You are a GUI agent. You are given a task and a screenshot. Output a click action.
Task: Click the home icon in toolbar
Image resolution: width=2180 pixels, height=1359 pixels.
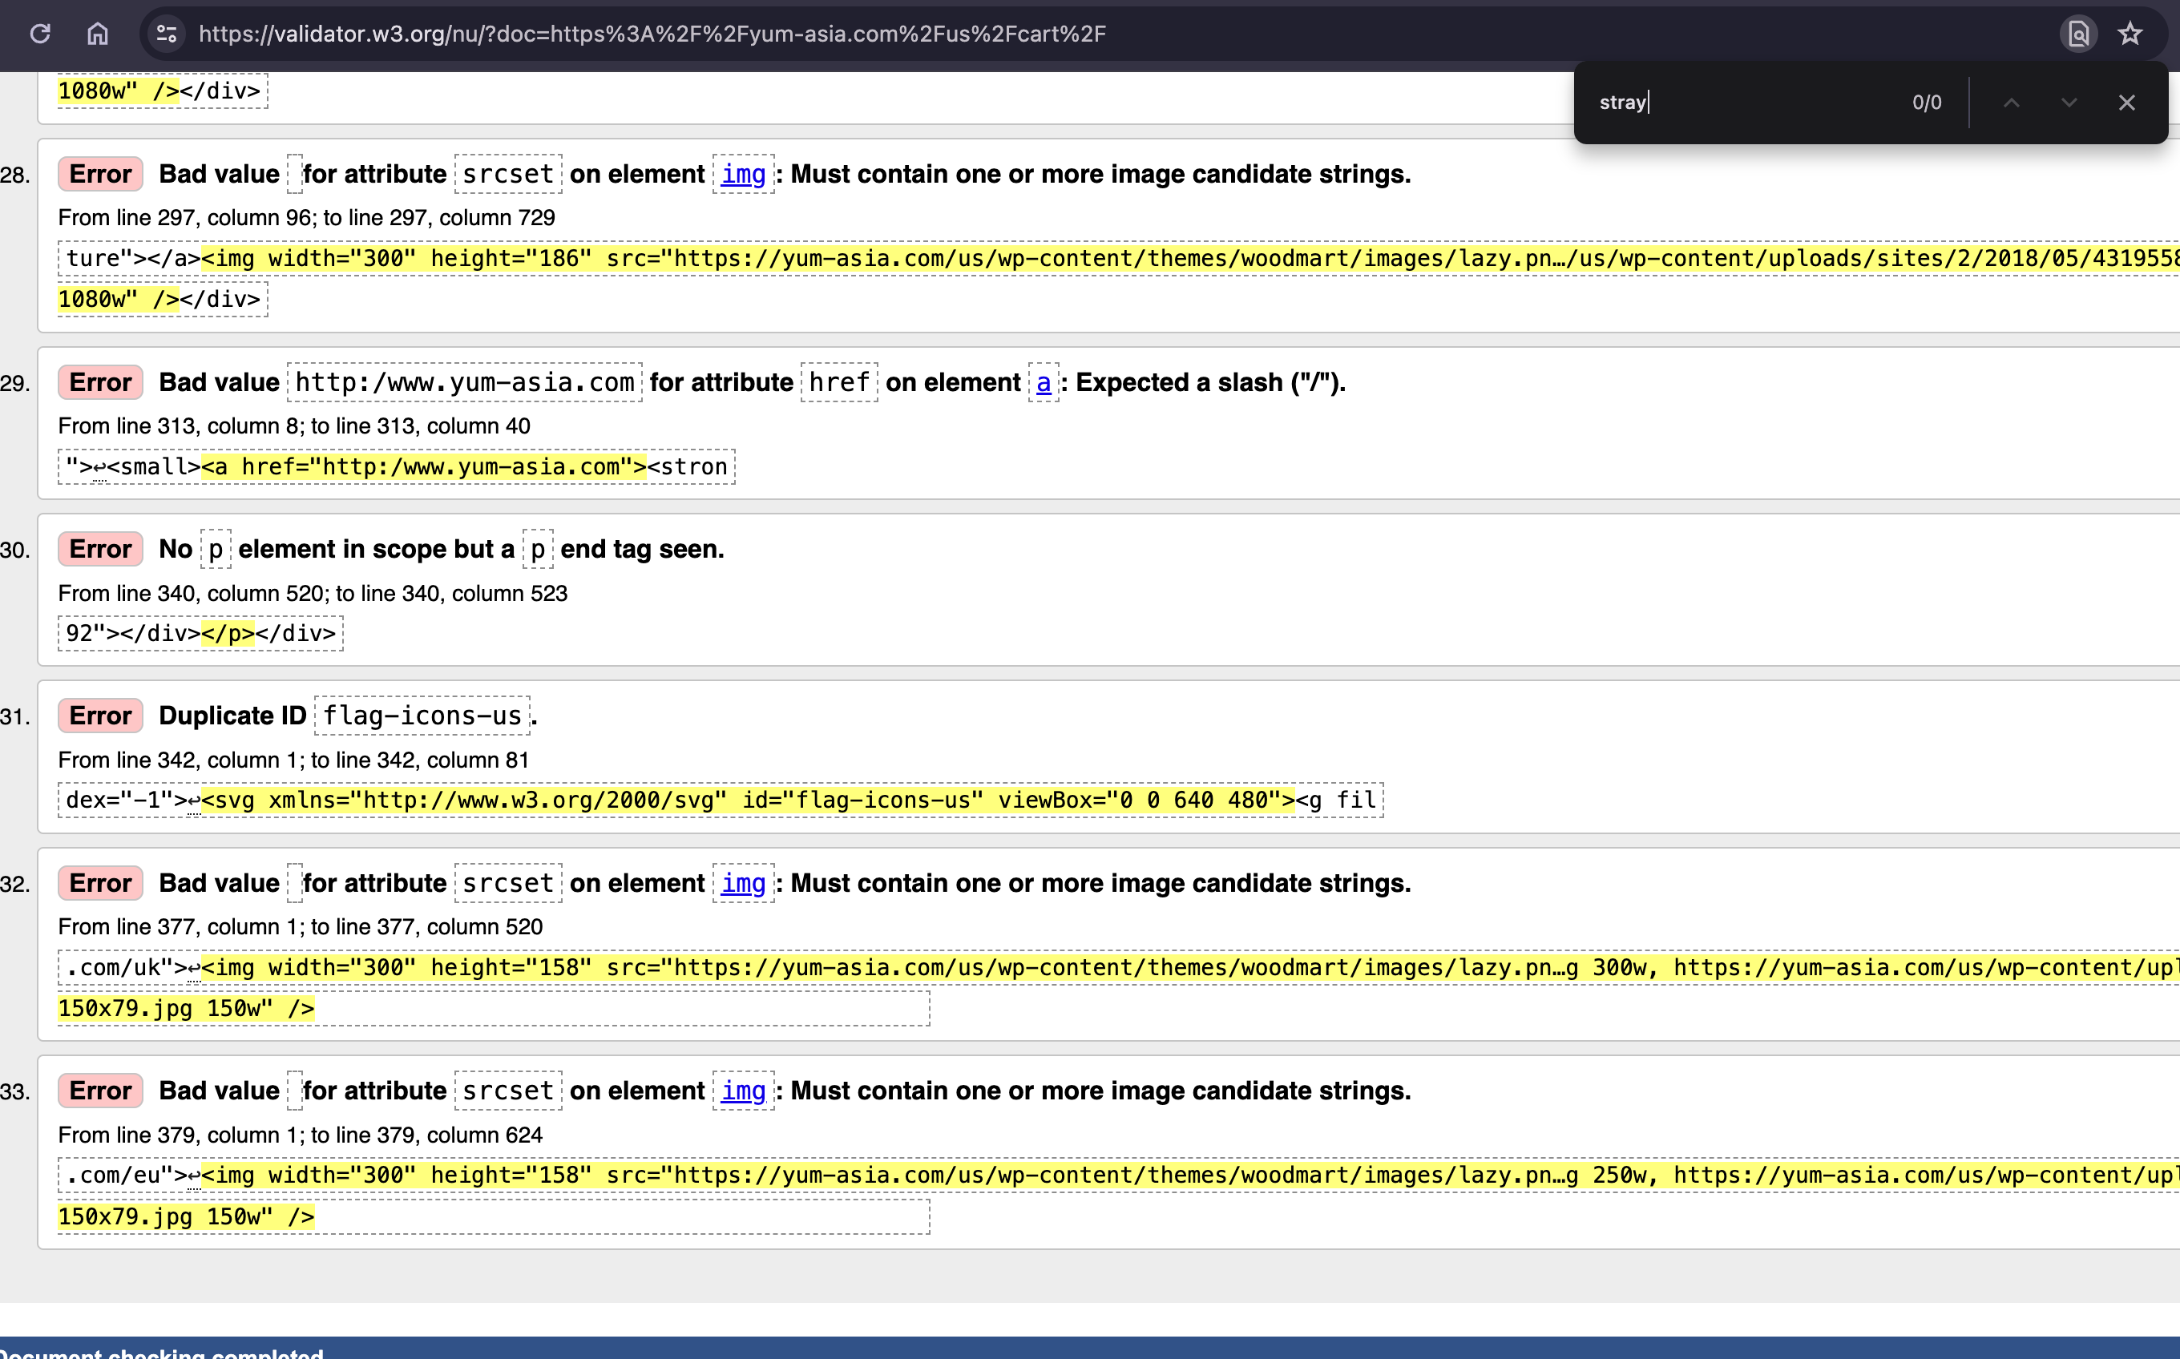click(x=97, y=34)
